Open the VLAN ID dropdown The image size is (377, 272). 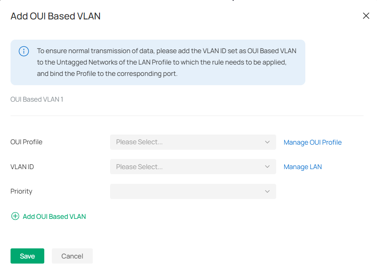(x=193, y=167)
